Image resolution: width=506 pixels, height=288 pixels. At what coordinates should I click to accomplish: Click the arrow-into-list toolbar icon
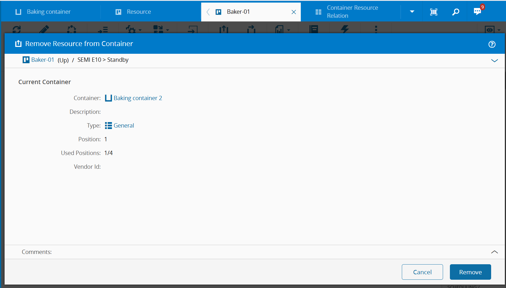pos(103,29)
